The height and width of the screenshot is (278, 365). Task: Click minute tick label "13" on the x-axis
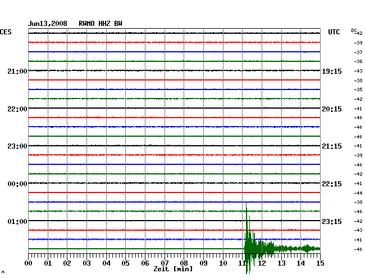(x=281, y=263)
